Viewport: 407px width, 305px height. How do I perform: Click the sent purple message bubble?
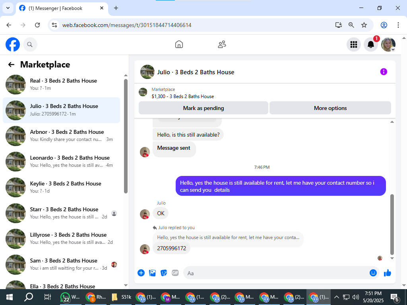[281, 186]
